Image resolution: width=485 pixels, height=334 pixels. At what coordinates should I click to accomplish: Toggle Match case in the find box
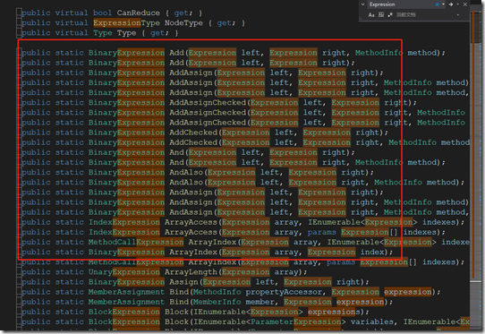coord(371,15)
